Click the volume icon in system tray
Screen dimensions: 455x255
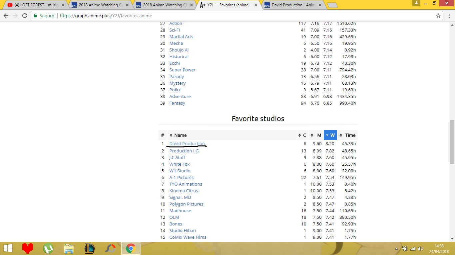pyautogui.click(x=421, y=248)
